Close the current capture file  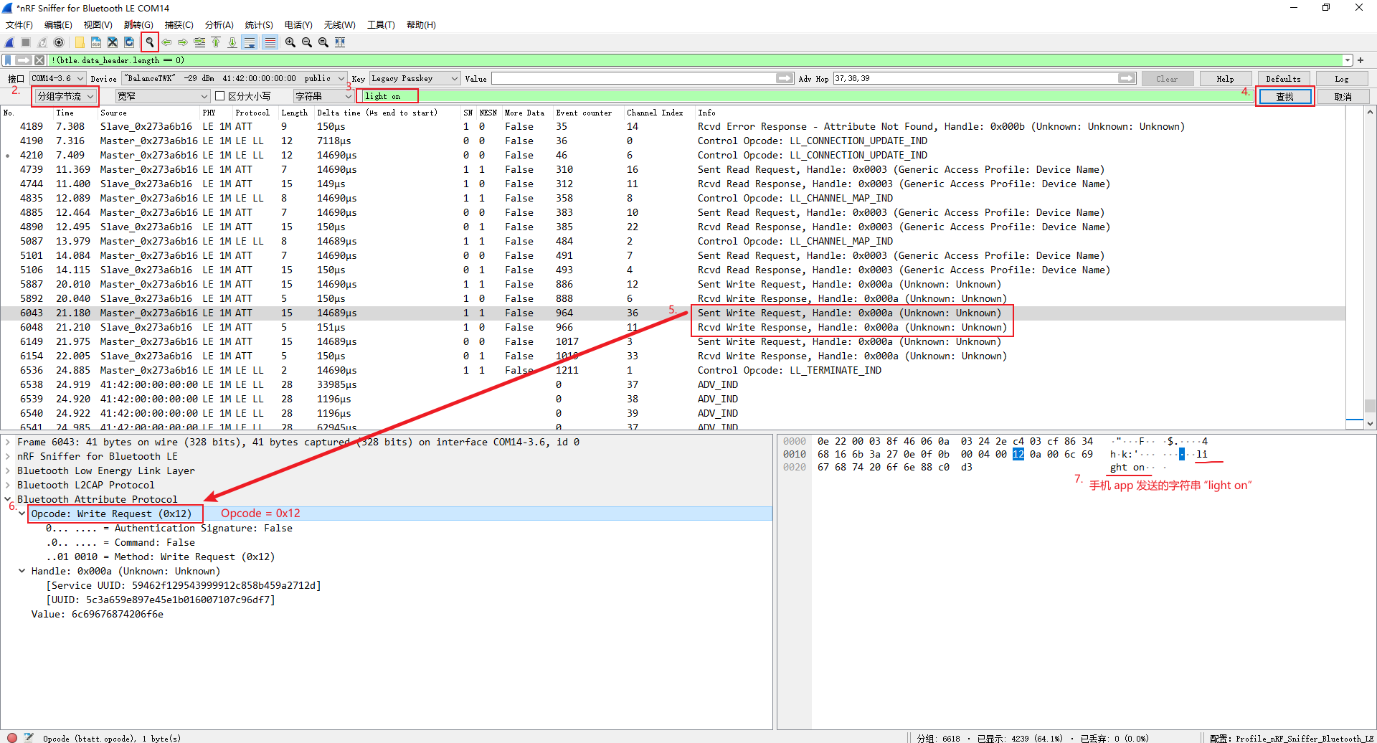tap(113, 42)
